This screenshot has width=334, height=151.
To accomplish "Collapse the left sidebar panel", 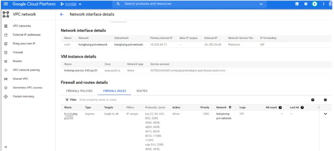I will 6,147.
